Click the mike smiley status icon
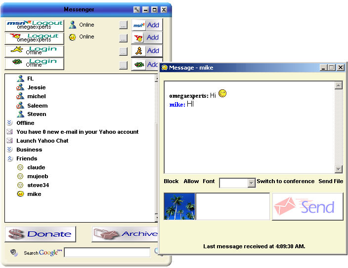The width and height of the screenshot is (348, 268). click(20, 194)
